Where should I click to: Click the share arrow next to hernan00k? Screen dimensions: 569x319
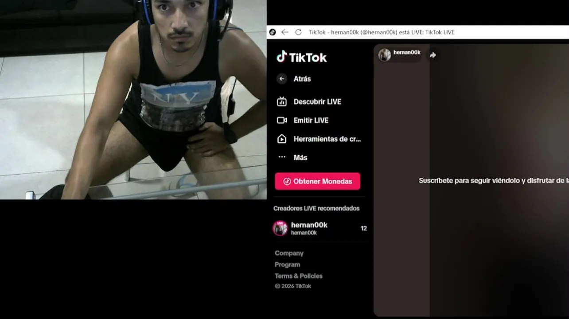point(433,55)
